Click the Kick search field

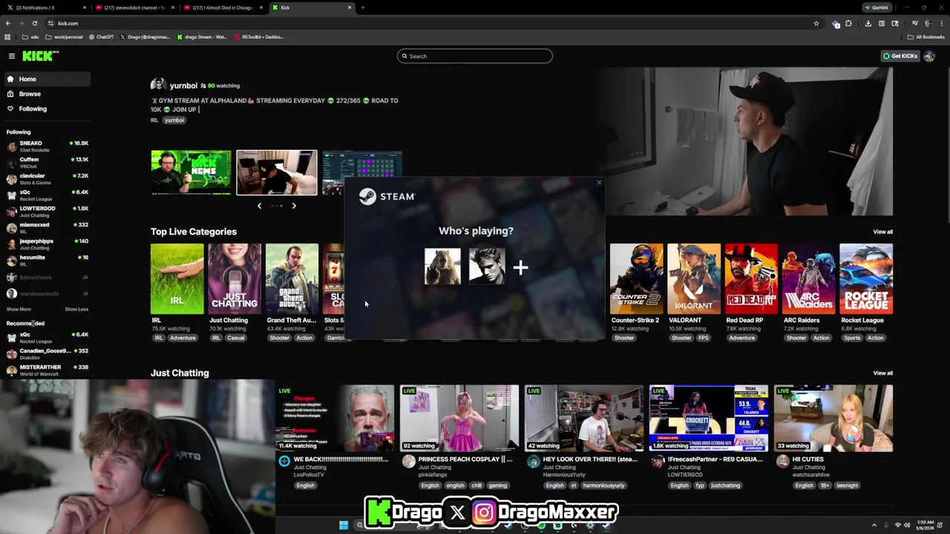click(475, 56)
